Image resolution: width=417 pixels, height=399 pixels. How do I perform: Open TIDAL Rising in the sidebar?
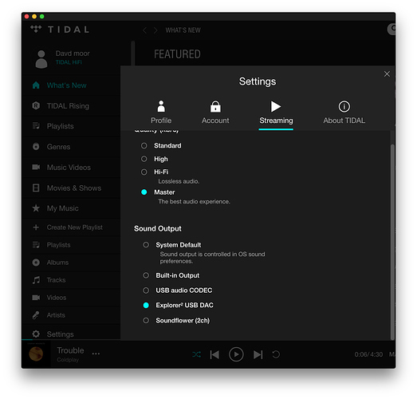pyautogui.click(x=68, y=106)
